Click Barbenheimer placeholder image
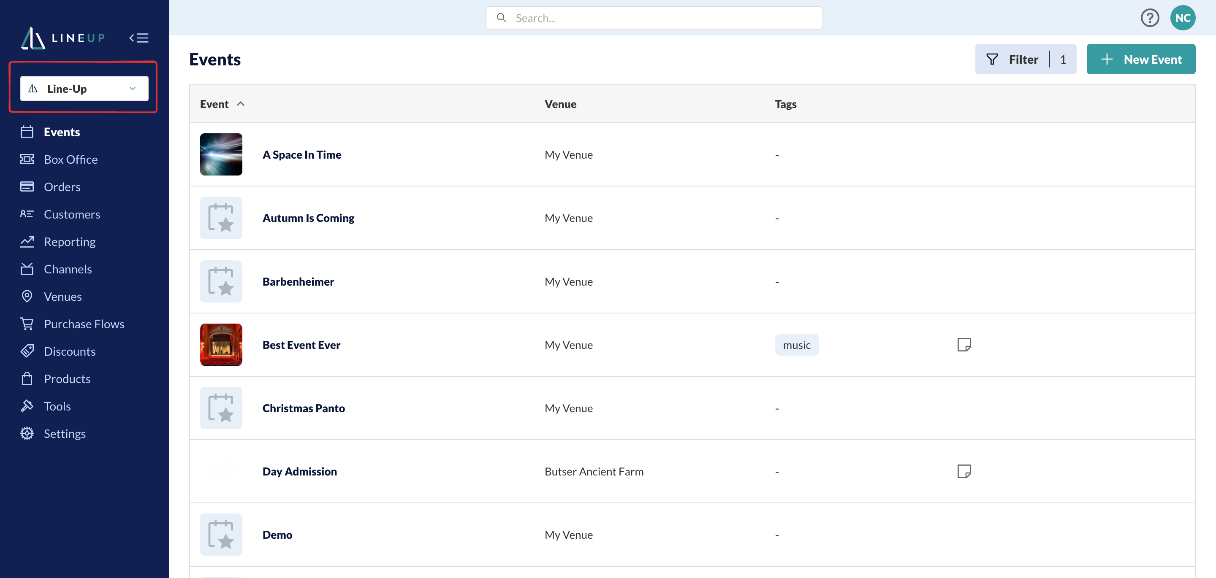This screenshot has height=578, width=1216. (x=221, y=281)
